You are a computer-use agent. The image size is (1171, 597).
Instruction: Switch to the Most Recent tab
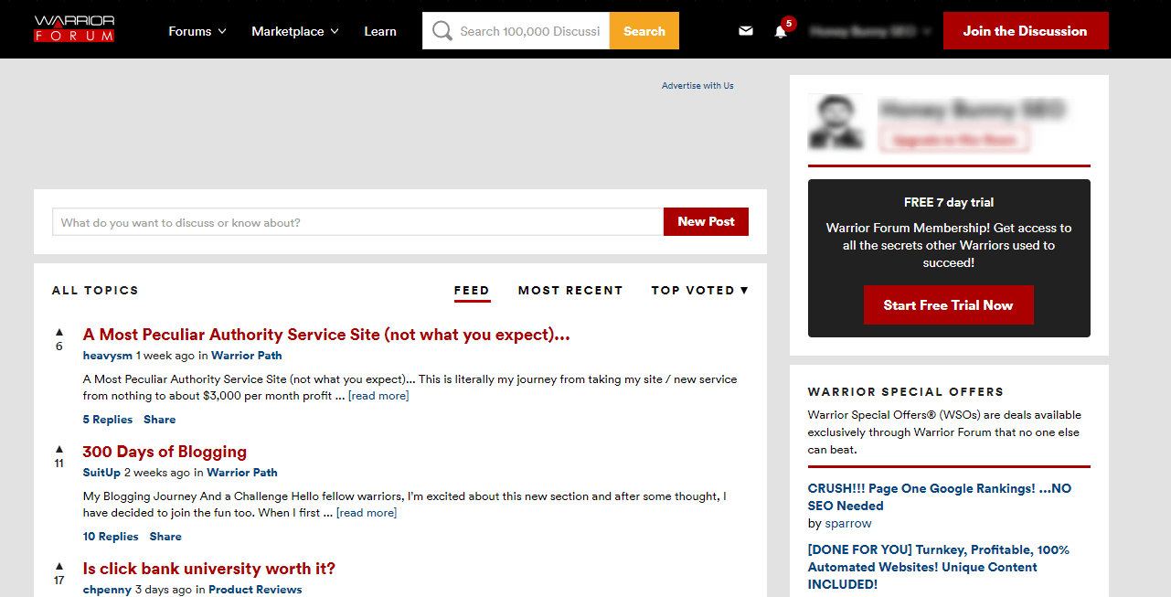pos(570,290)
